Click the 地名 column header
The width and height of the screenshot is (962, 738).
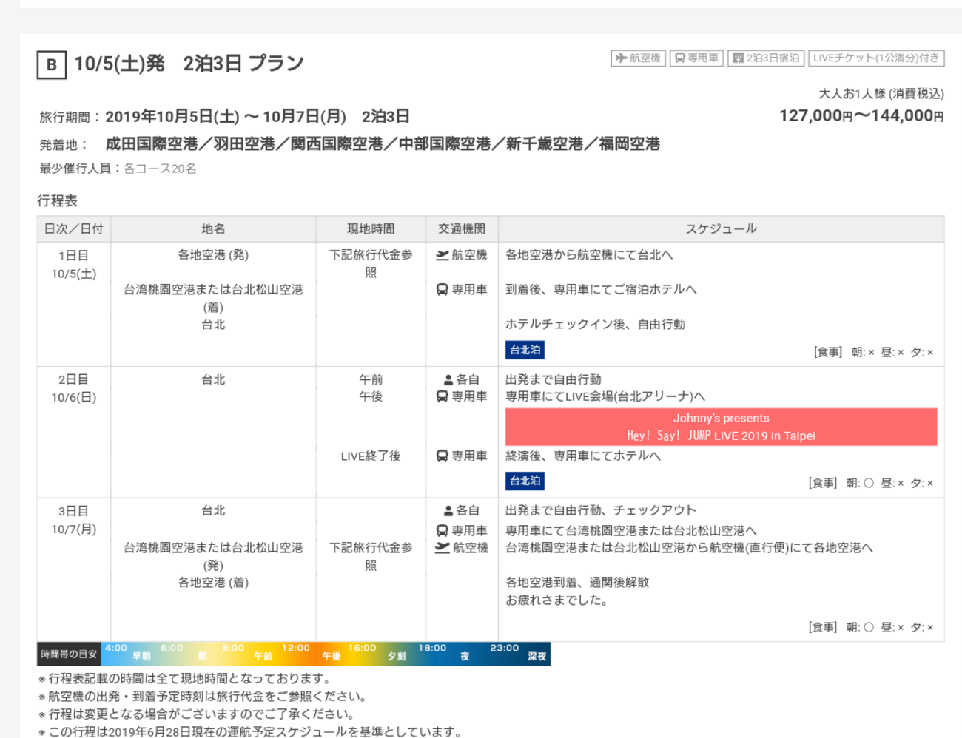(x=213, y=229)
